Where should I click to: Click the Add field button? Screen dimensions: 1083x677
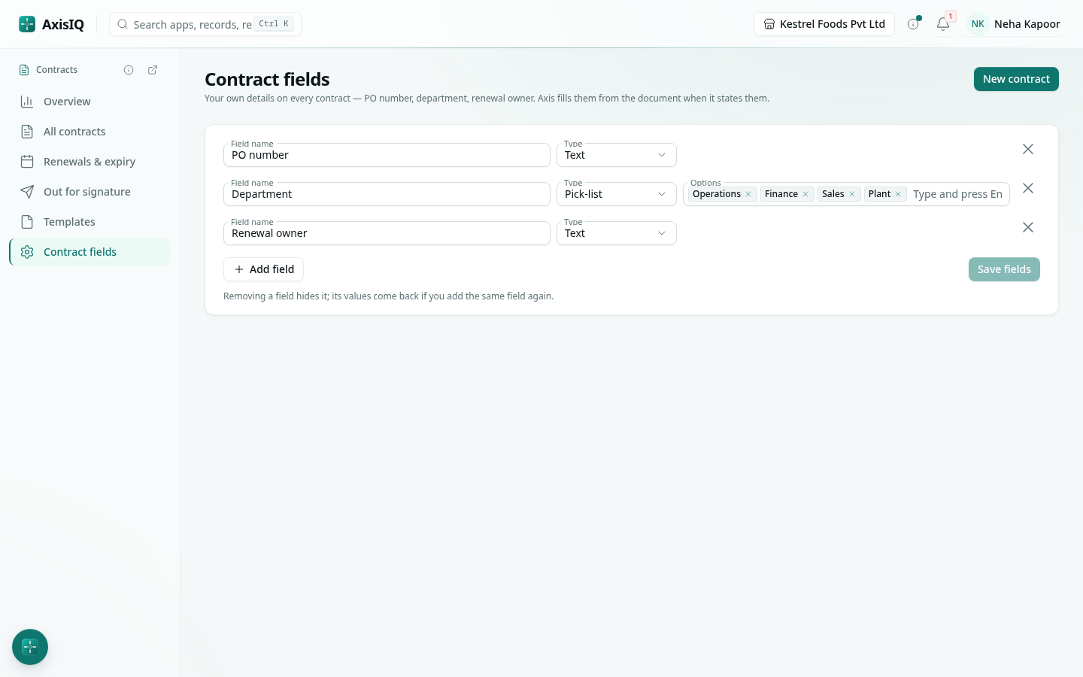263,269
